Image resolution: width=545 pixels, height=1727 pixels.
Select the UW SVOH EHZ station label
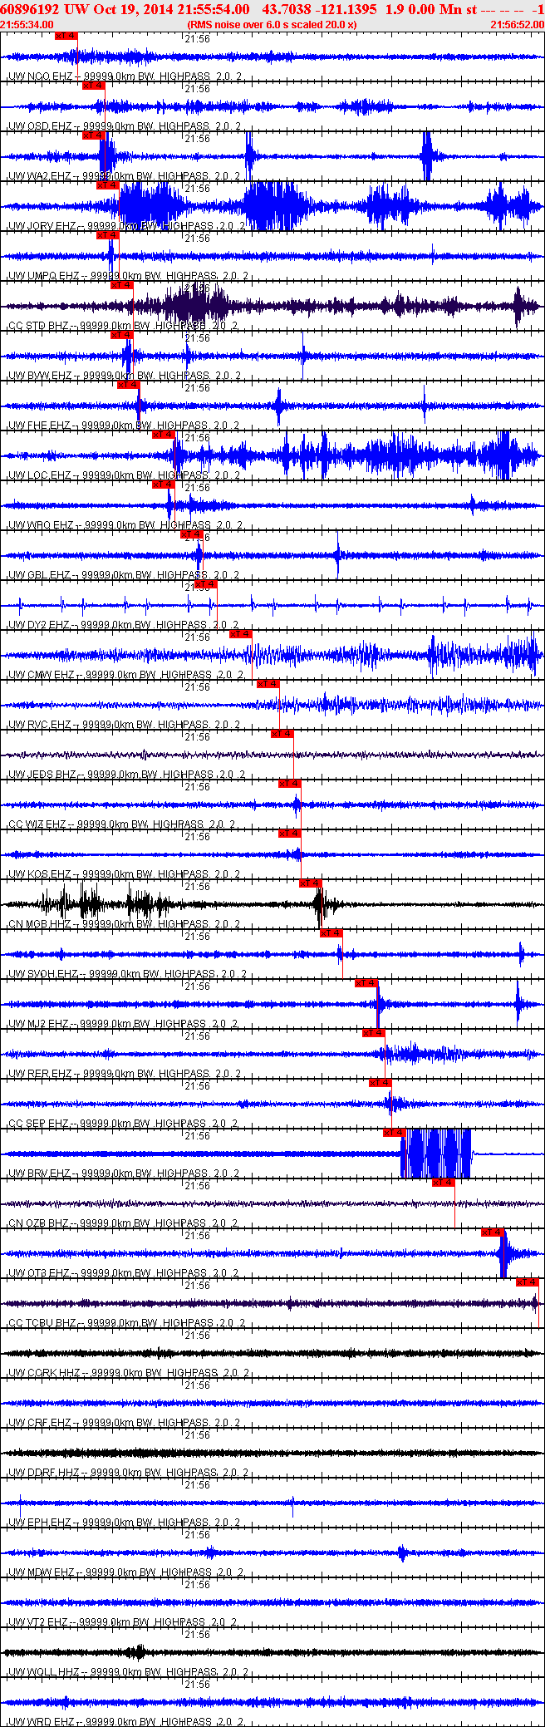43,974
